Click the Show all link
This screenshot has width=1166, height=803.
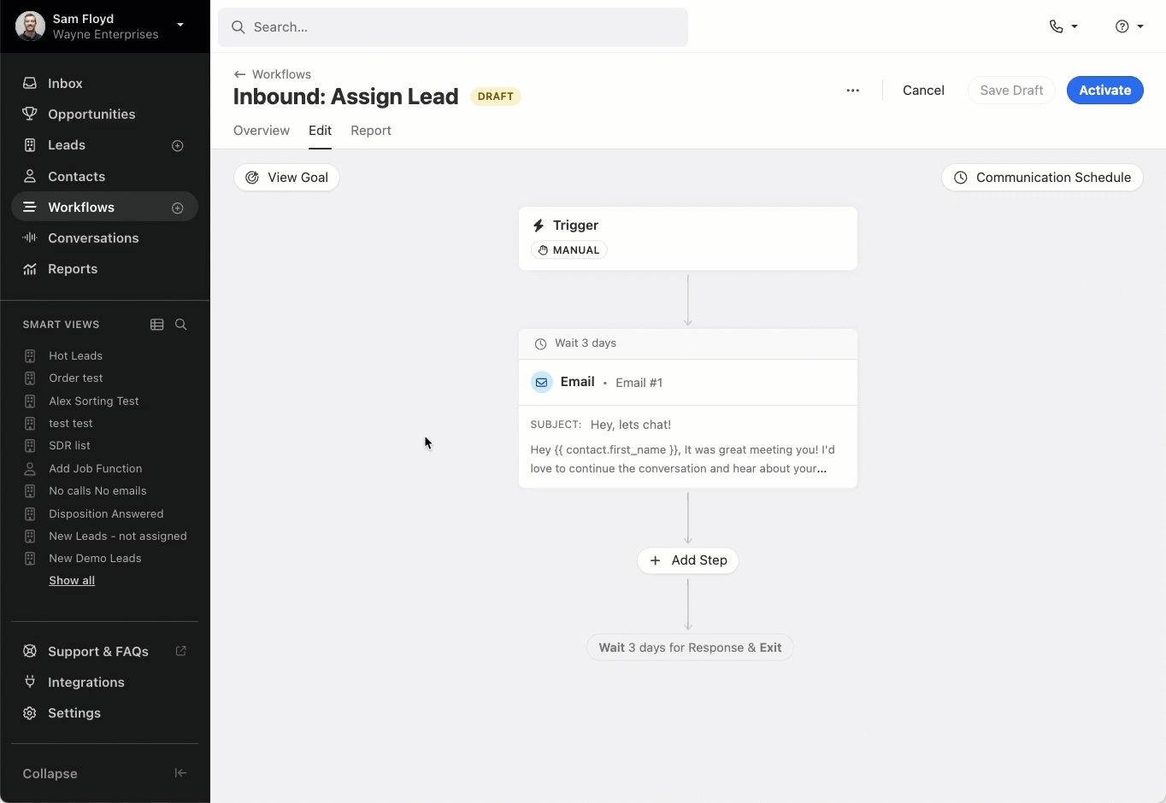[72, 580]
